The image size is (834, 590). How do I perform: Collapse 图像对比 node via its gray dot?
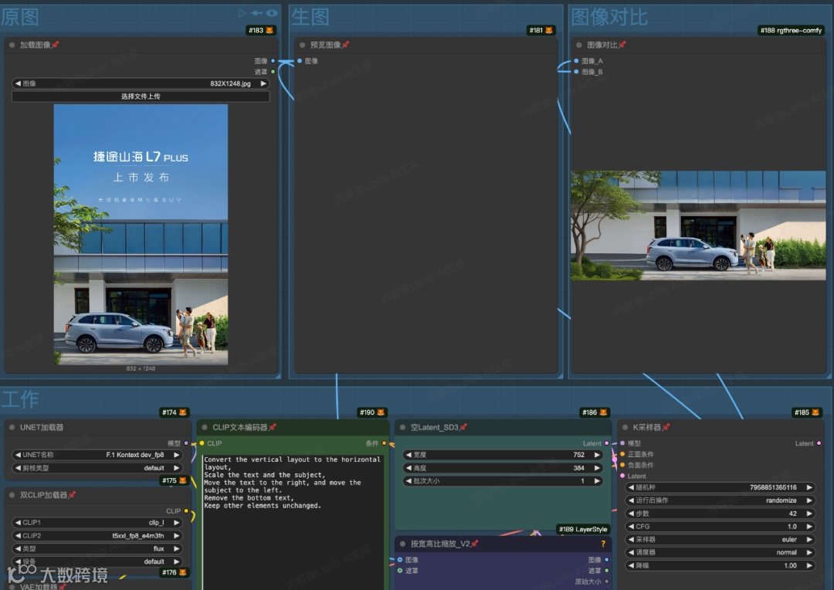[578, 46]
